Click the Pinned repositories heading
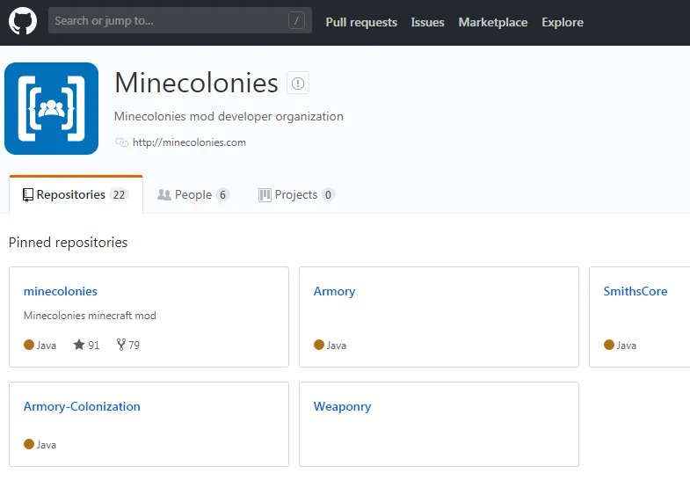The image size is (690, 488). (69, 243)
